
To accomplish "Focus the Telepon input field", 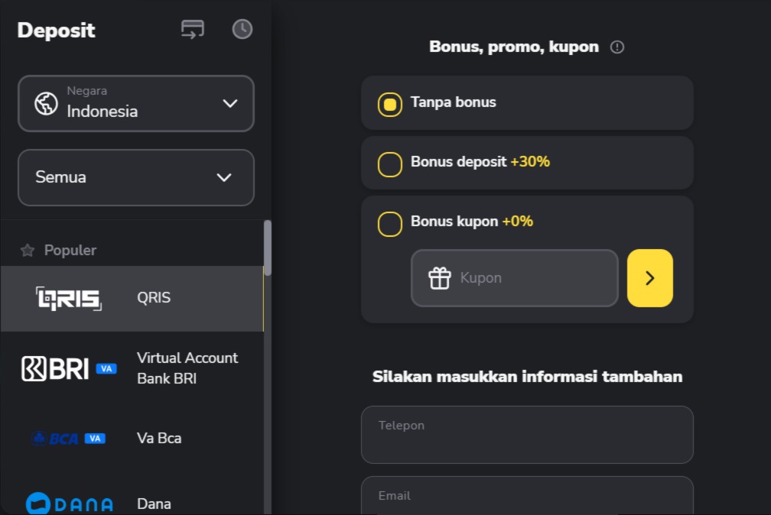I will [527, 435].
